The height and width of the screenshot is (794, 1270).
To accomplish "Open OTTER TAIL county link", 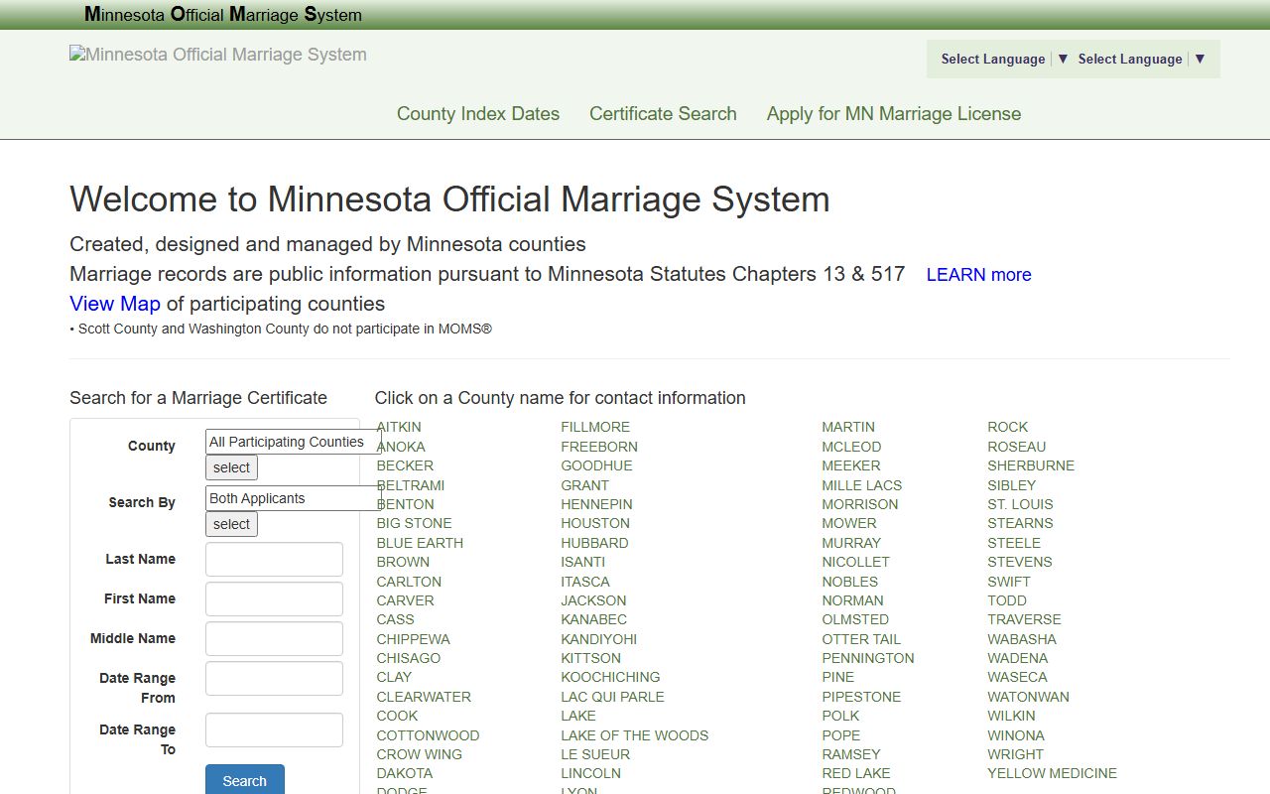I will coord(861,639).
